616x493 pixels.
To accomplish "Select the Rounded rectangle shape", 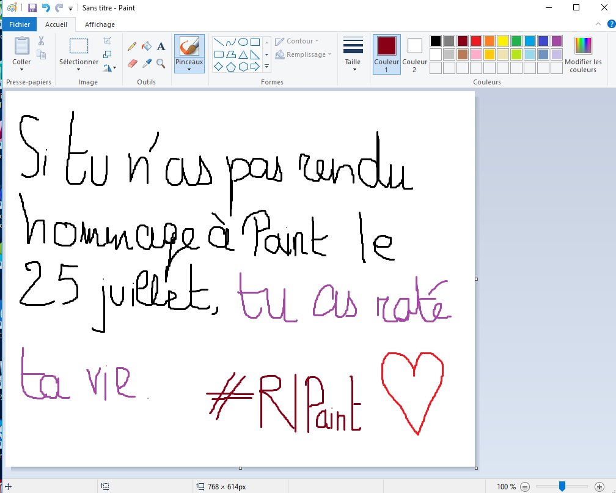I will coord(219,54).
